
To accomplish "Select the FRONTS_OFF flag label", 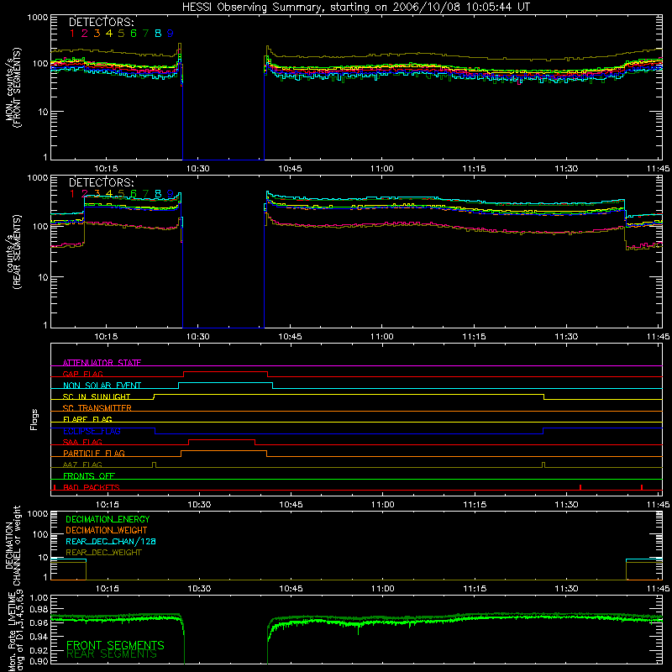I will pyautogui.click(x=89, y=475).
